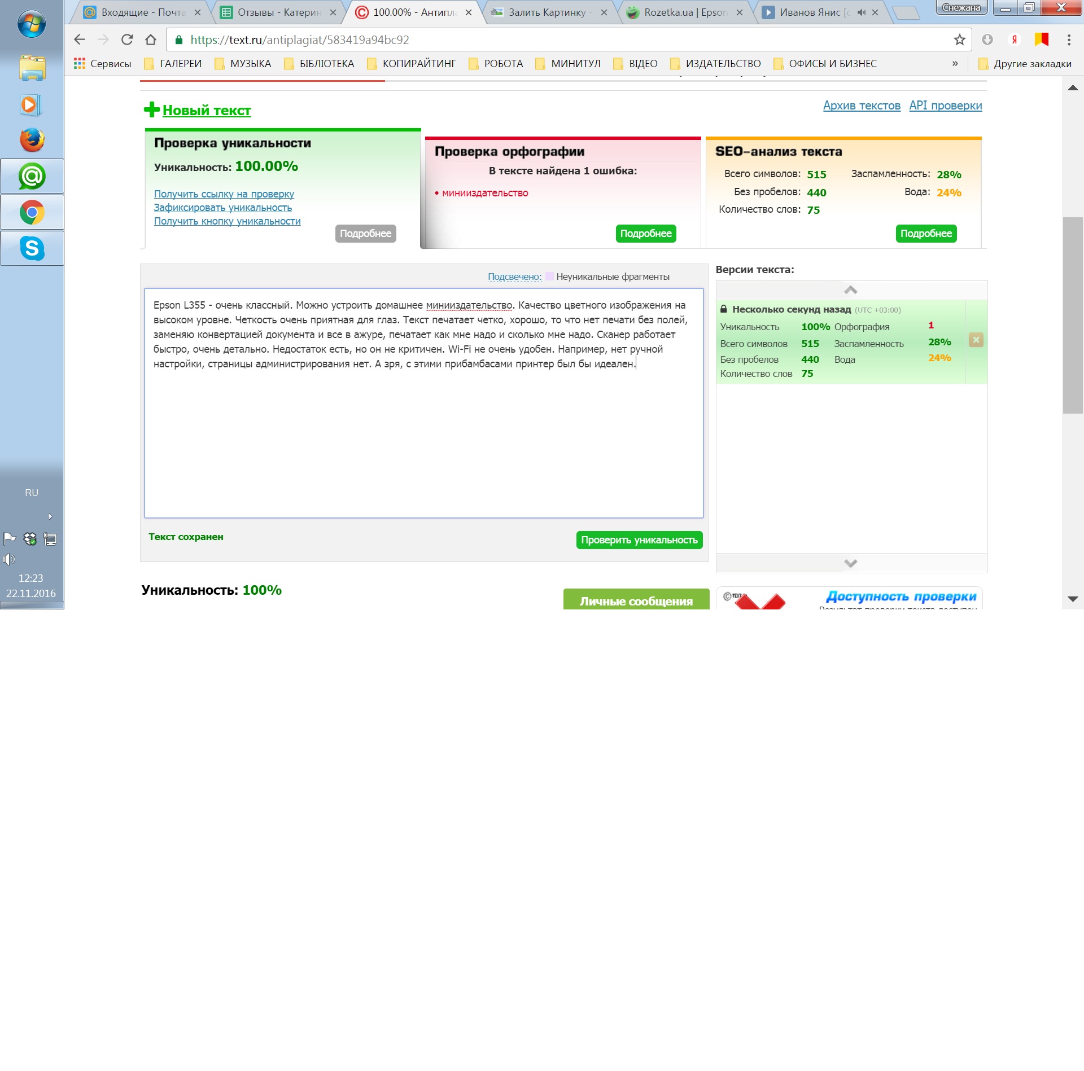Click Получить кнопку уникальности link
This screenshot has height=1071, width=1084.
coord(228,221)
